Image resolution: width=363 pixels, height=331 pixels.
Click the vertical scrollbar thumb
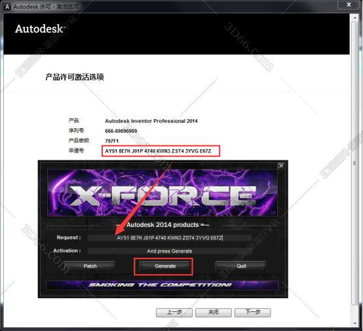click(x=354, y=163)
